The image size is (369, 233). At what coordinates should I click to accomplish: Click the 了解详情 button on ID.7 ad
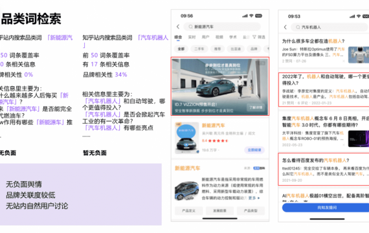256,107
